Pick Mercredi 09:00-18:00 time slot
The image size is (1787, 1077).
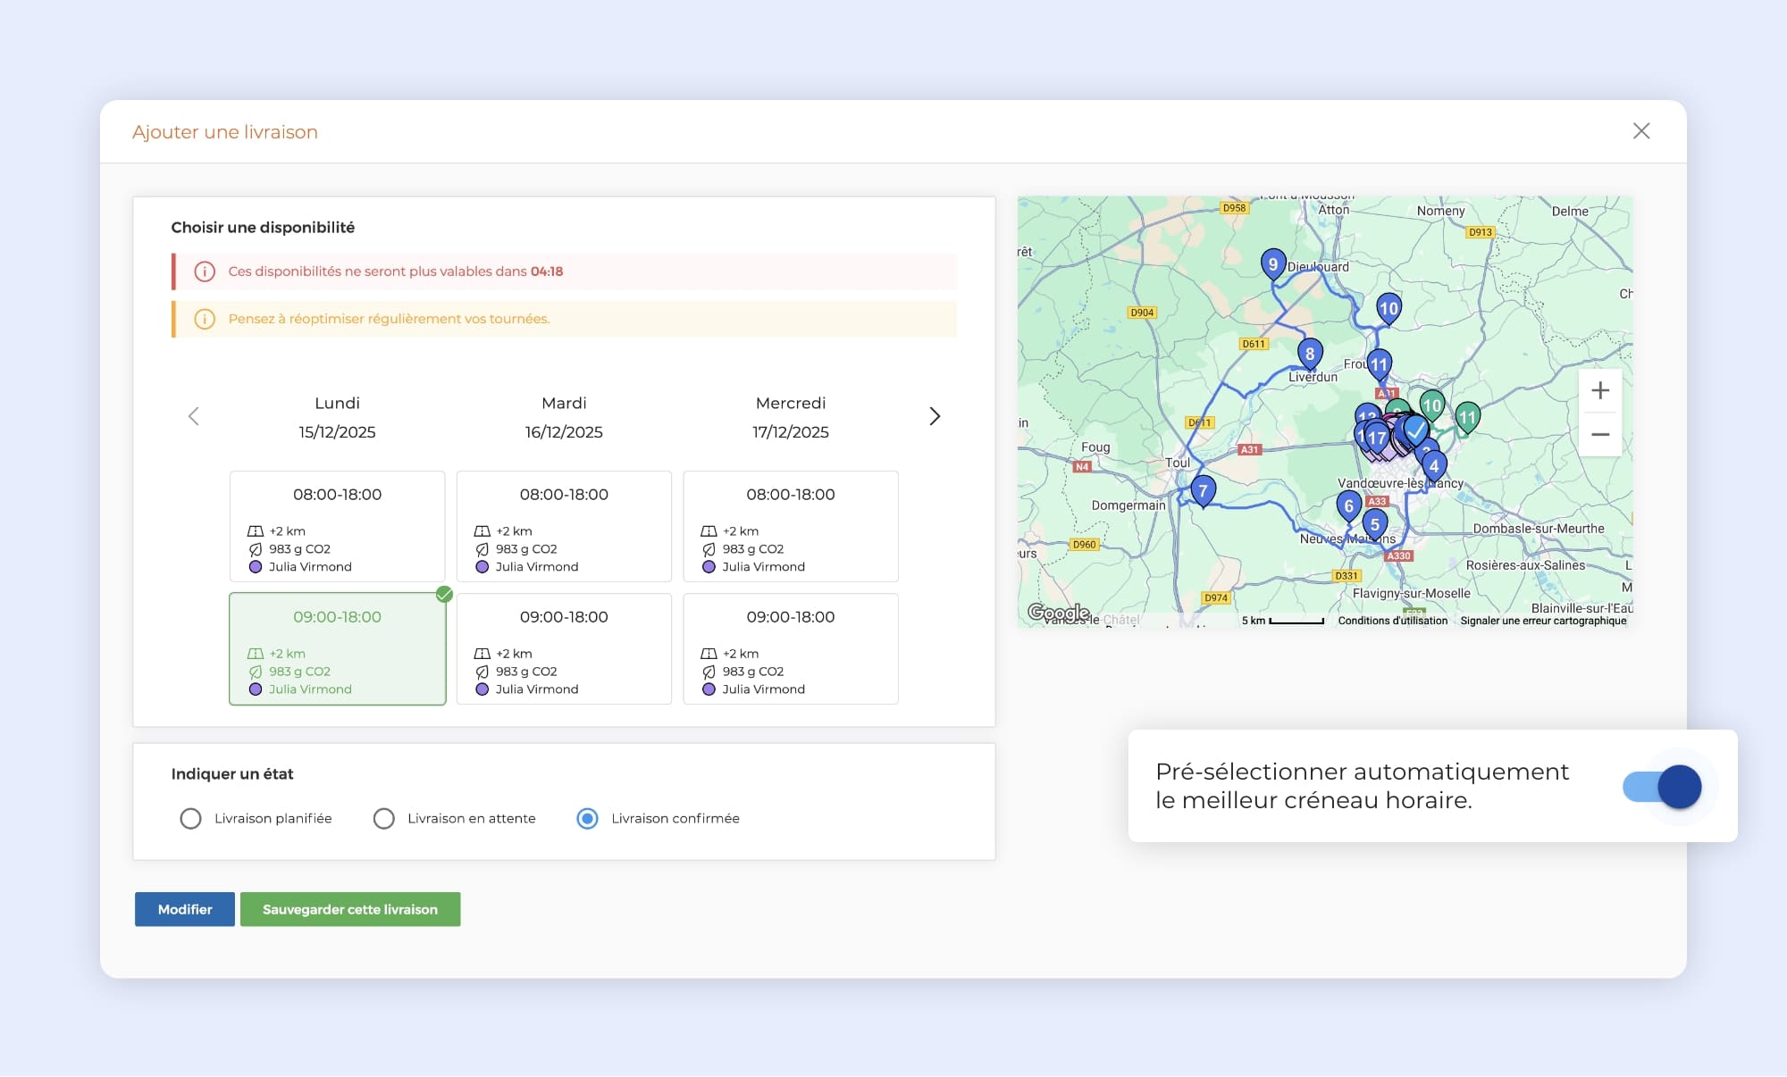click(x=790, y=649)
